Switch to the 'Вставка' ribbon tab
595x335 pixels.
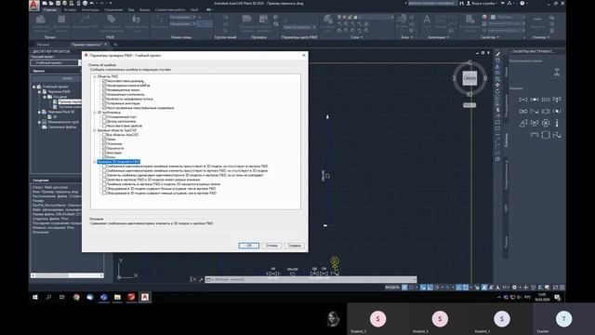tap(70, 10)
